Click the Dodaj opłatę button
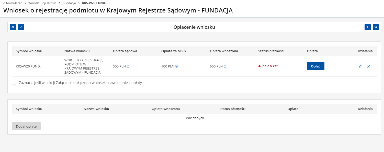 pyautogui.click(x=26, y=126)
